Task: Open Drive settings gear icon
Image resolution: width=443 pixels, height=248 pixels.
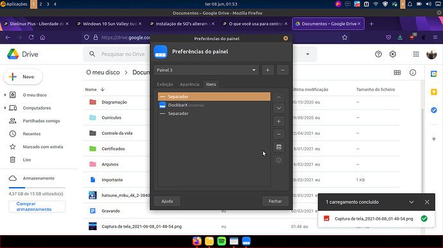Action: point(393,54)
